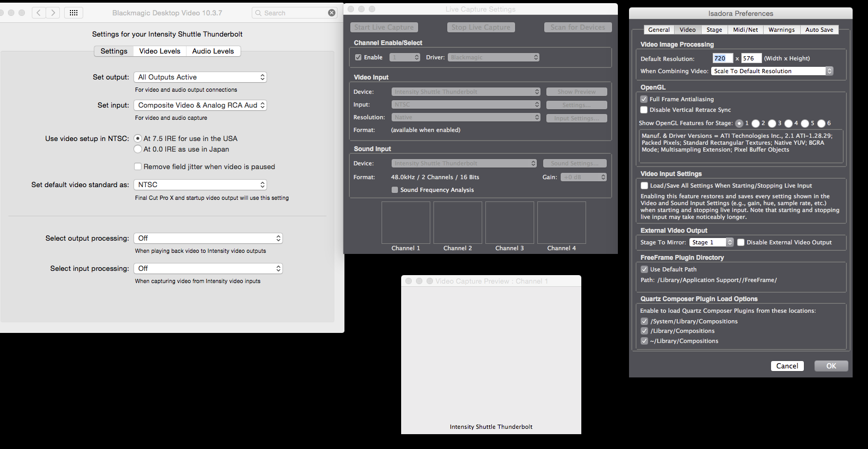Click the Channel 1 preview thumbnail

(406, 223)
